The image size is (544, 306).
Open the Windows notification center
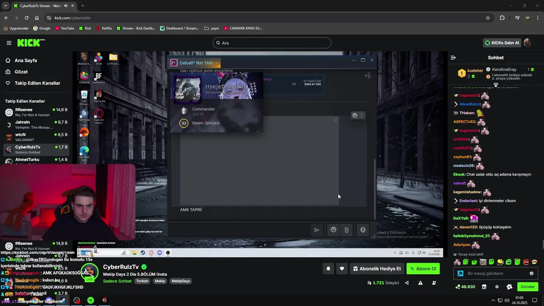click(x=535, y=300)
